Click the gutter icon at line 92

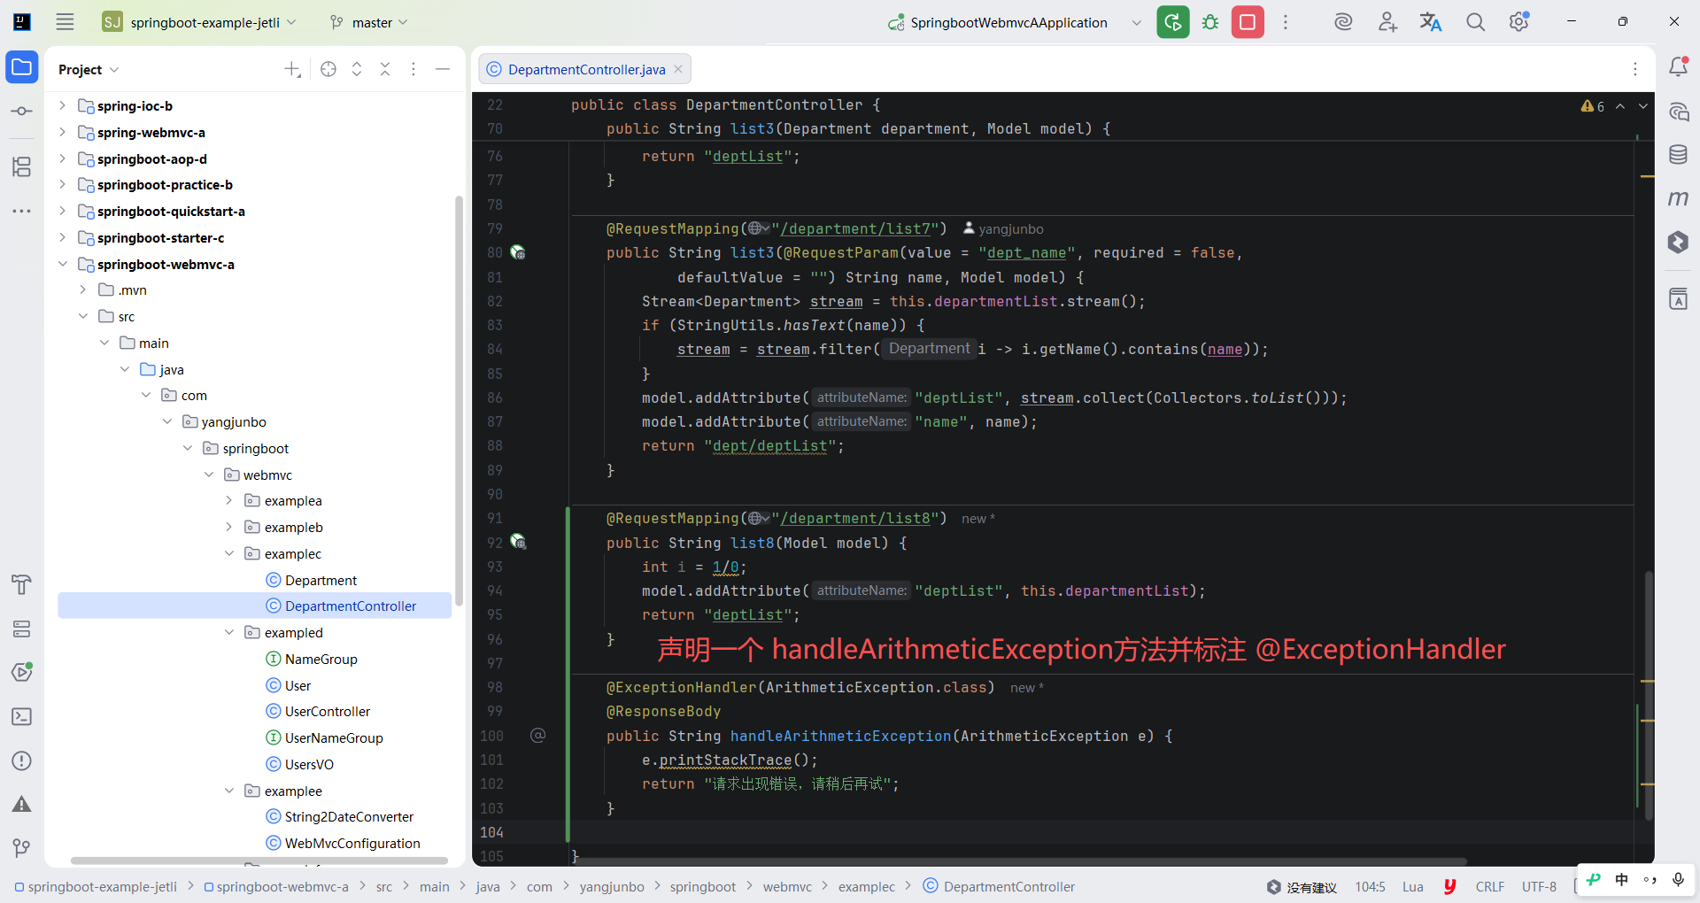point(518,543)
